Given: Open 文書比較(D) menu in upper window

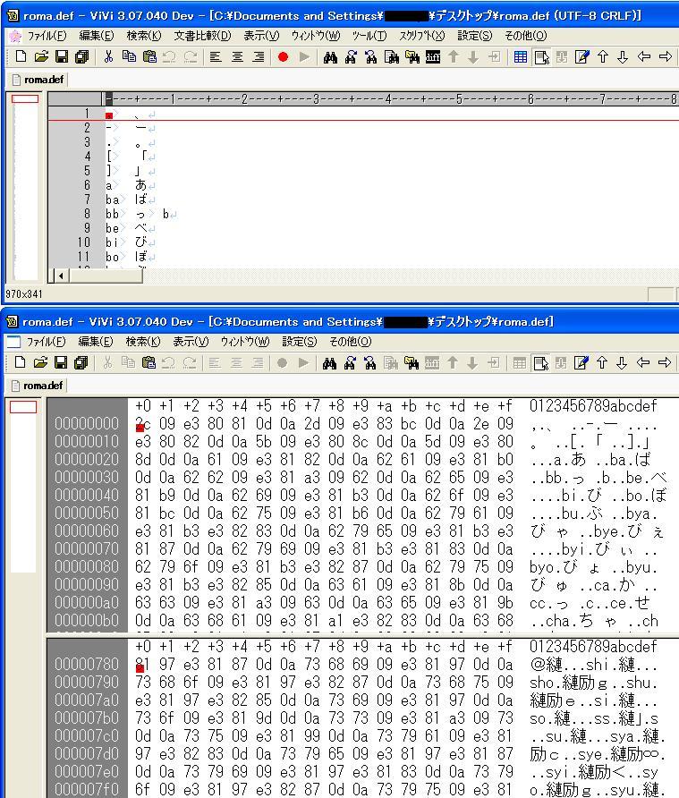Looking at the screenshot, I should pyautogui.click(x=202, y=36).
